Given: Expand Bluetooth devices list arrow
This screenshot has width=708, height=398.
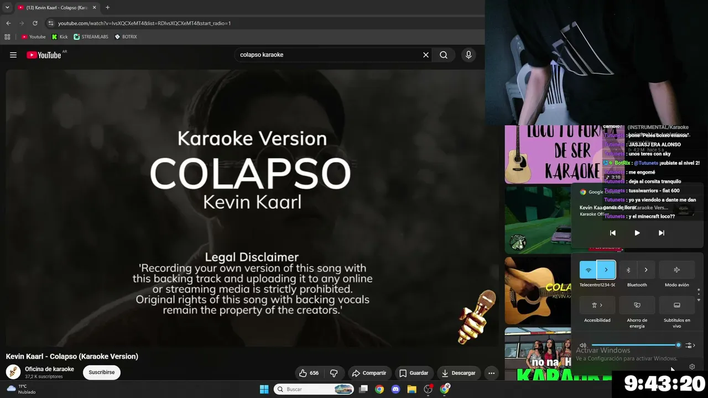Looking at the screenshot, I should point(646,270).
